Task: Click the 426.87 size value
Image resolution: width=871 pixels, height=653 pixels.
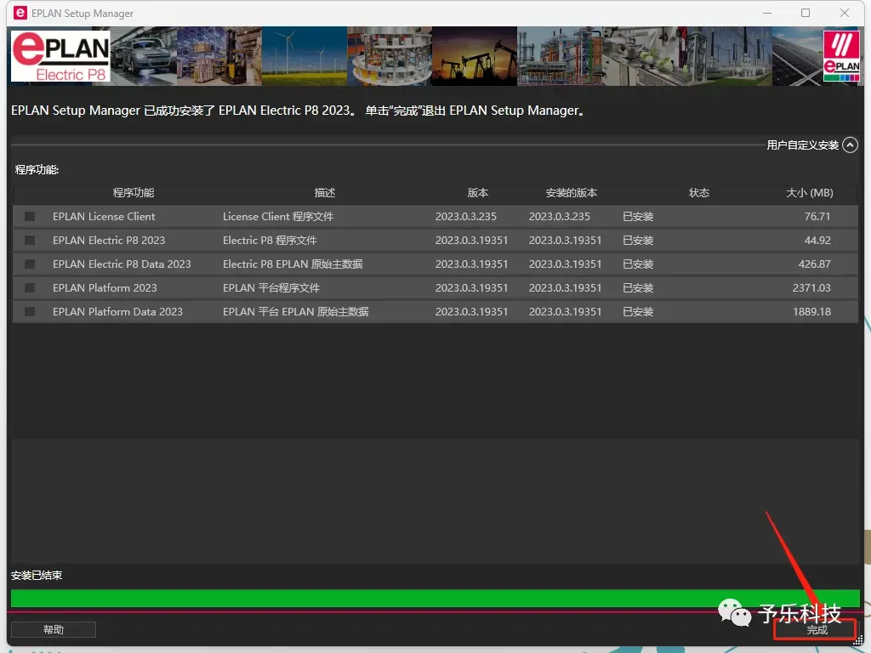Action: pyautogui.click(x=814, y=264)
